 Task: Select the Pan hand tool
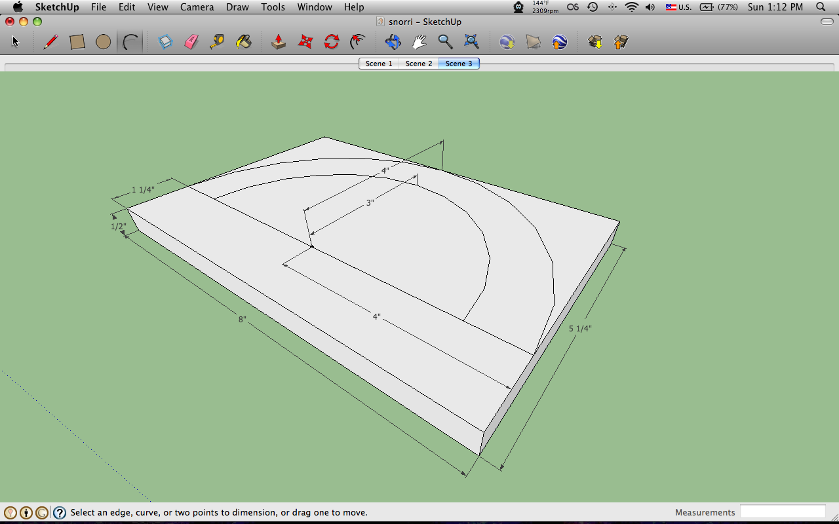tap(419, 42)
